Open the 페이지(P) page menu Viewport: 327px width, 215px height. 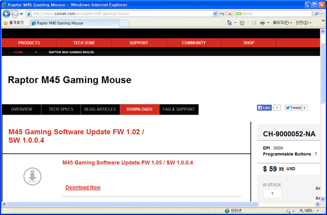point(282,23)
